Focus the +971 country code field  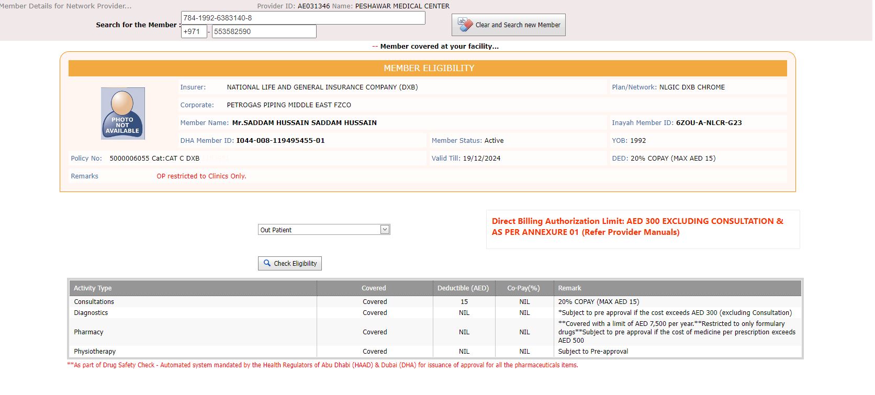click(x=194, y=31)
